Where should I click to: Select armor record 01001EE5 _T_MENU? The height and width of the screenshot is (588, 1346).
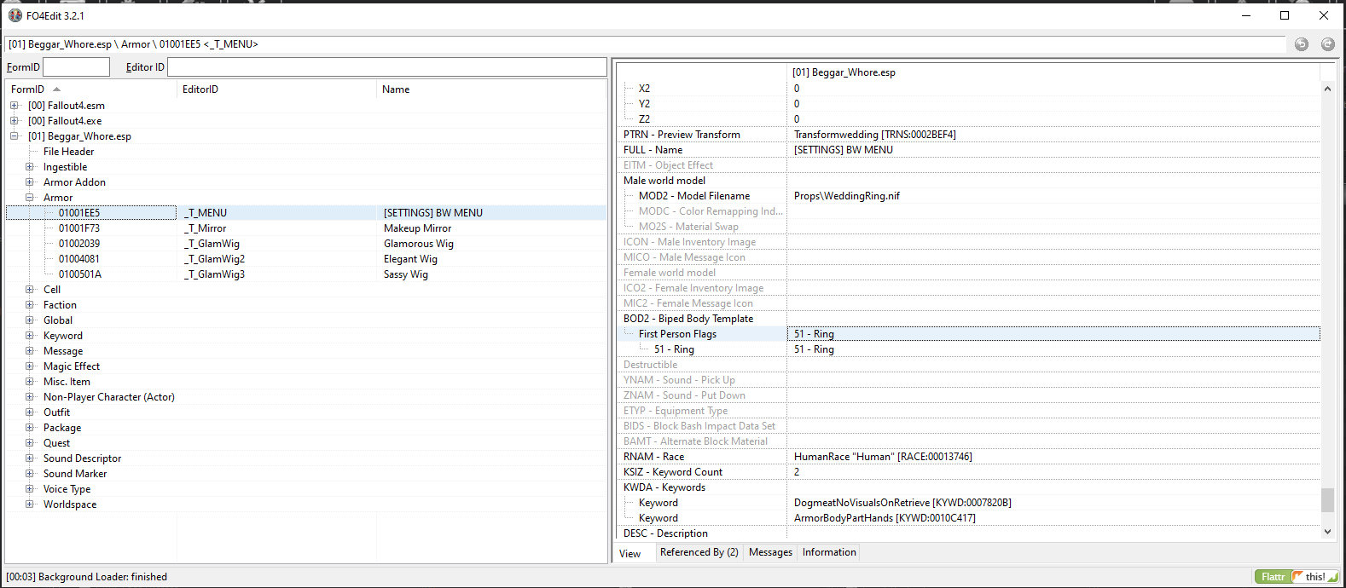(x=306, y=213)
